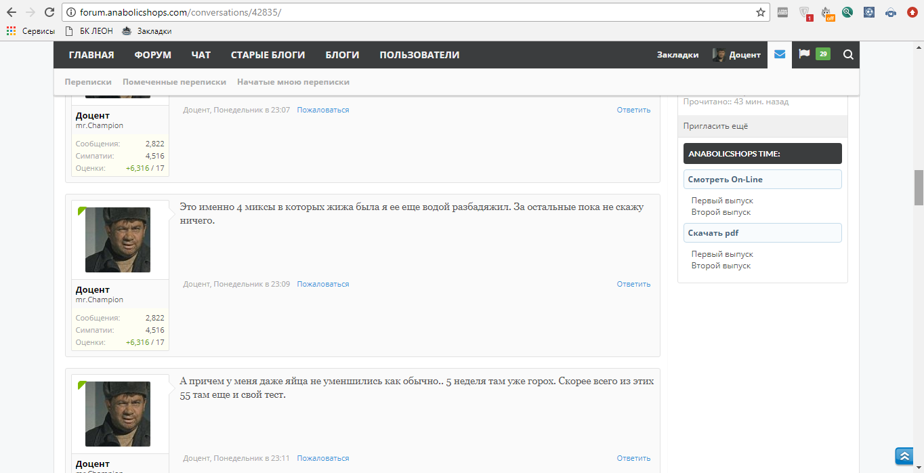Click Ответить on the 23:09 message

pyautogui.click(x=633, y=284)
